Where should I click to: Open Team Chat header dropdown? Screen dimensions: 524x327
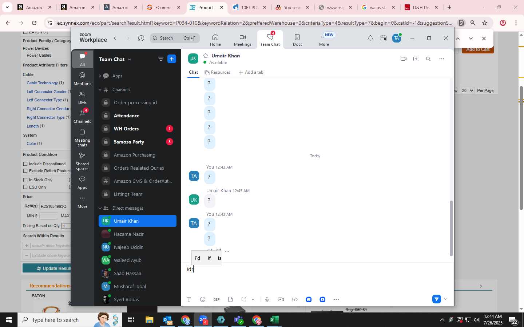click(x=130, y=59)
